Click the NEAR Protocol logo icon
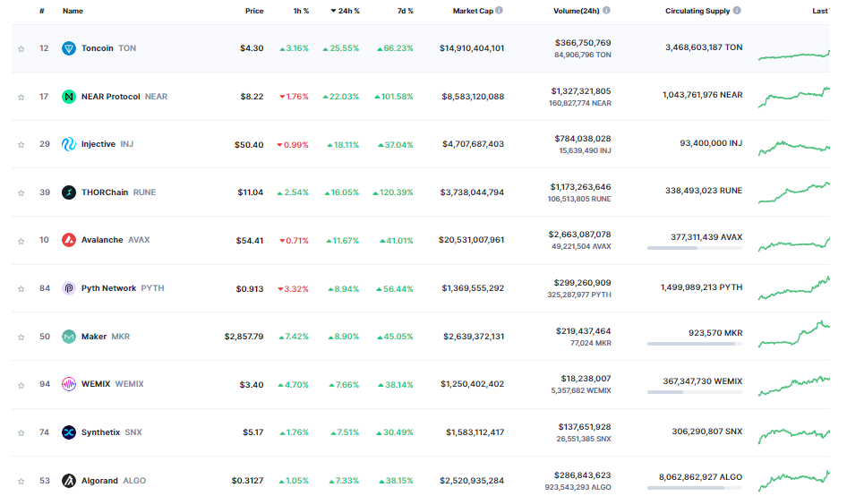This screenshot has height=496, width=847. click(69, 97)
